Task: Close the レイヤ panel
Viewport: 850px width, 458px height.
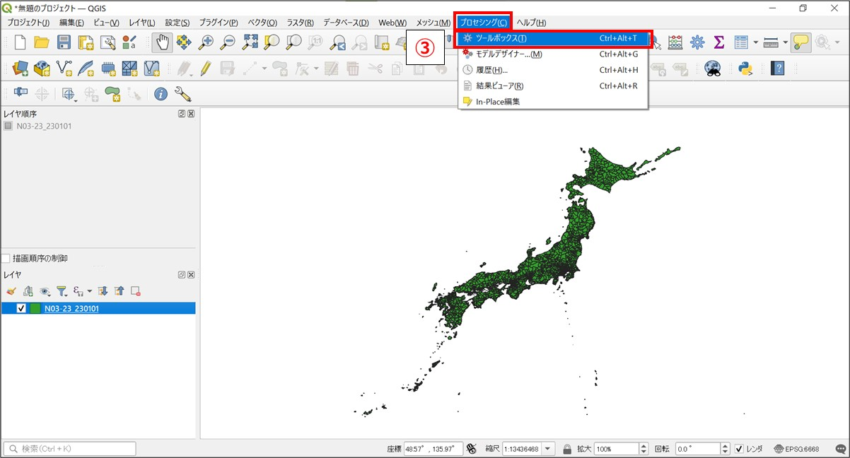Action: click(191, 274)
